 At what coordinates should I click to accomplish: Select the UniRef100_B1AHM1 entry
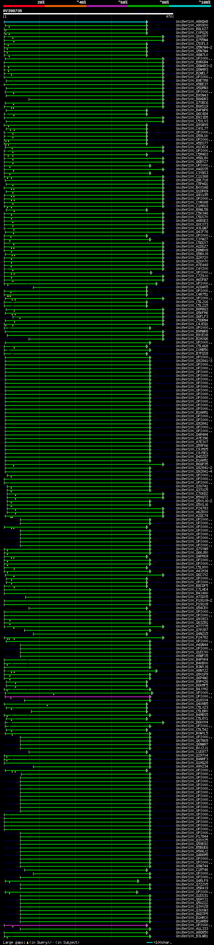pos(192,412)
